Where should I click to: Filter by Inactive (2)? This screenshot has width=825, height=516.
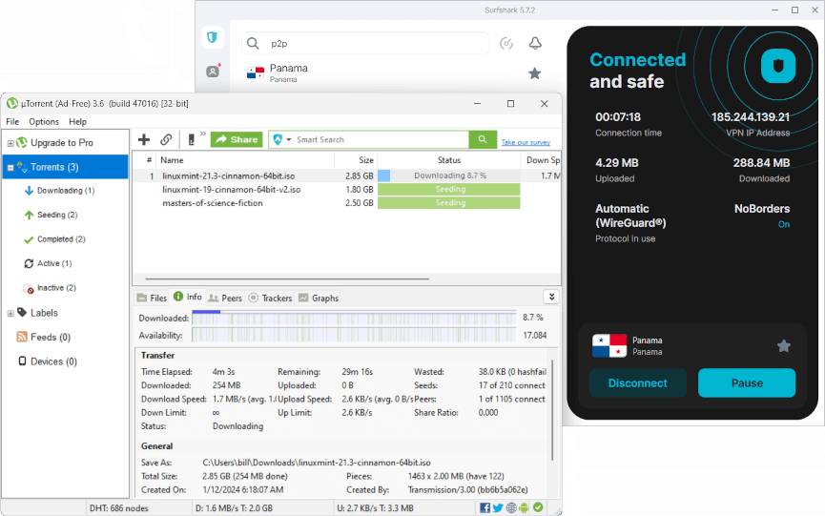[x=56, y=288]
